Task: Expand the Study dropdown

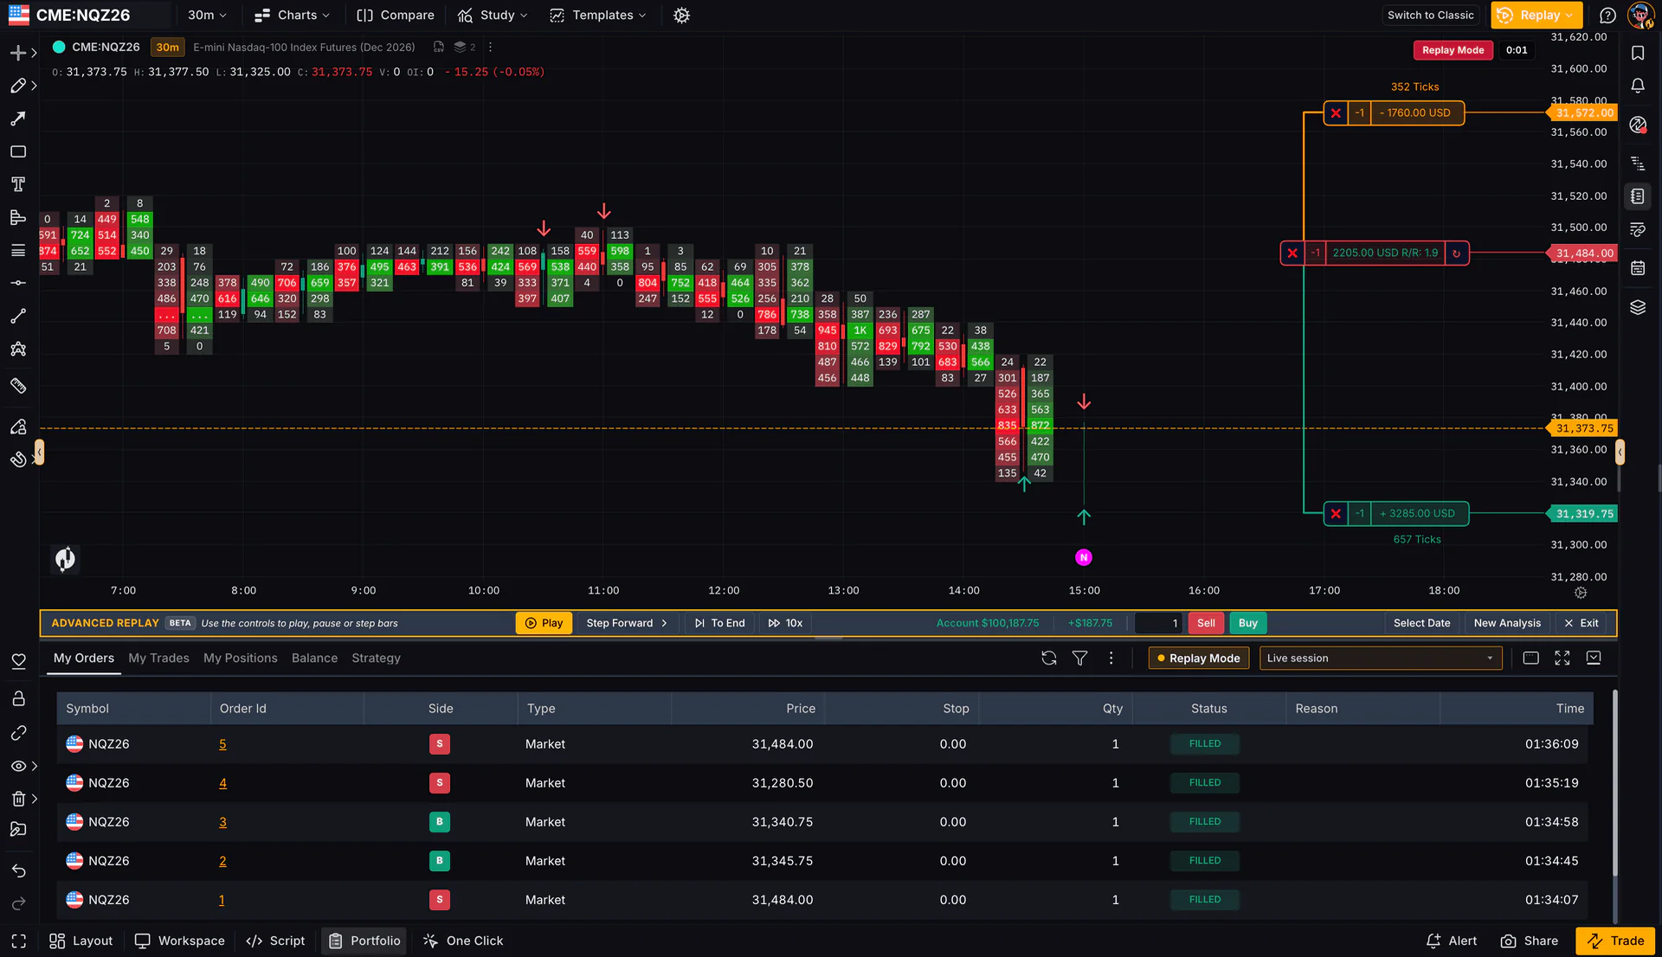Action: point(493,16)
